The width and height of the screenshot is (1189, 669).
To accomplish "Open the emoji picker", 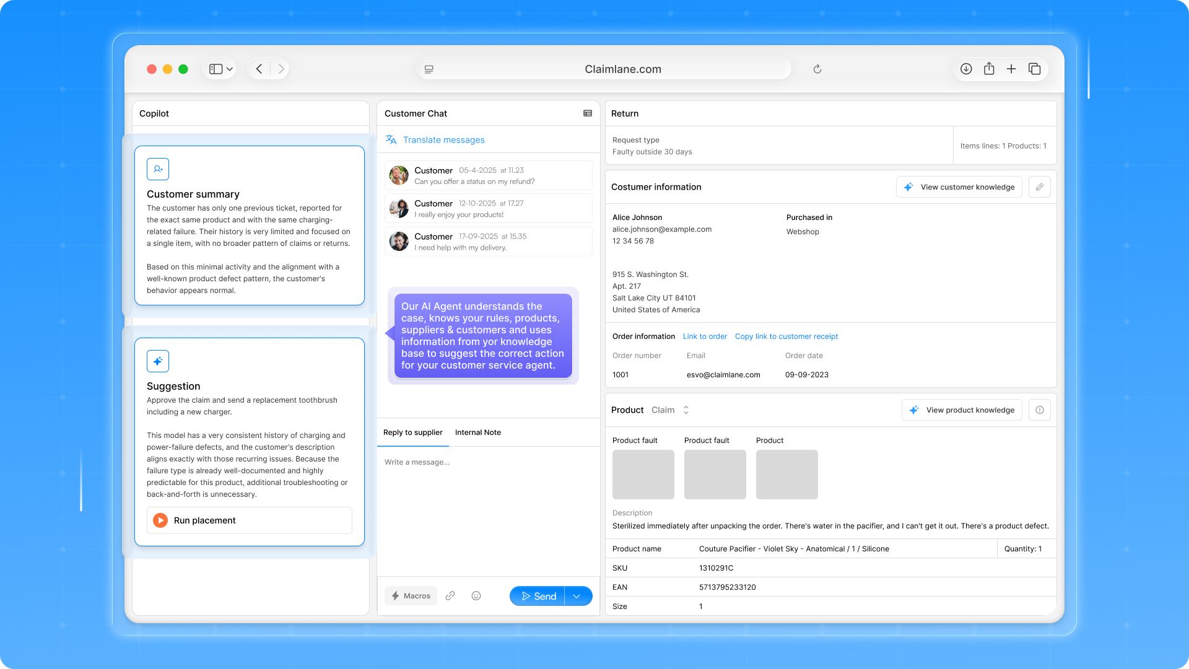I will pyautogui.click(x=476, y=596).
